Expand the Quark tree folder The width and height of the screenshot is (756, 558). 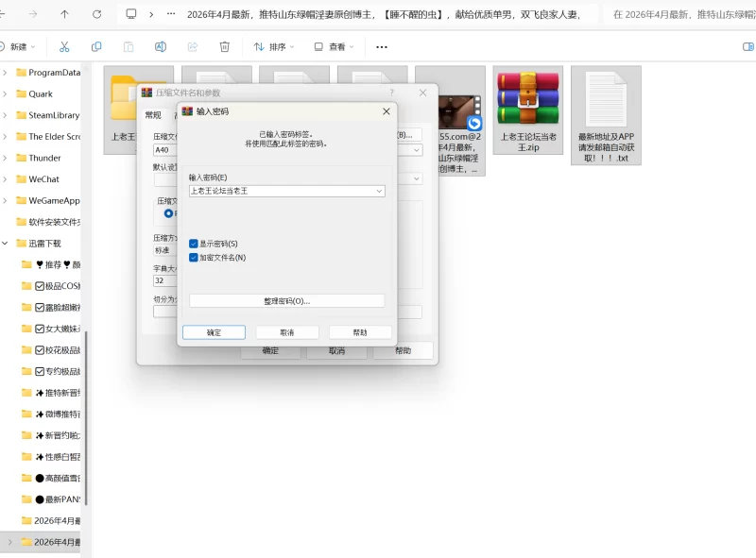tap(5, 94)
